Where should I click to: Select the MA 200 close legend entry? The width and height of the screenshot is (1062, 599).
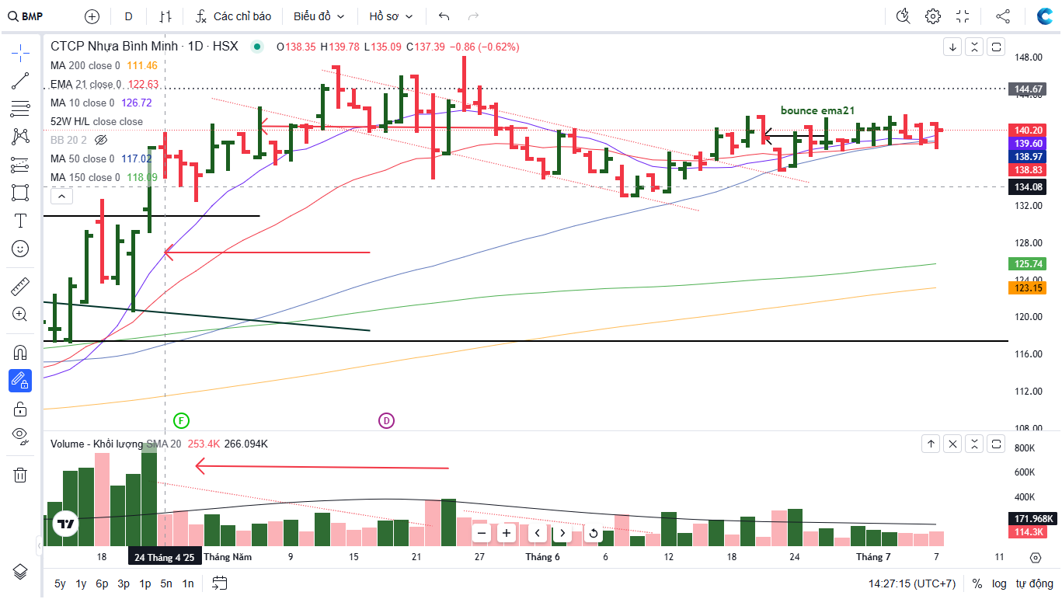[x=104, y=65]
